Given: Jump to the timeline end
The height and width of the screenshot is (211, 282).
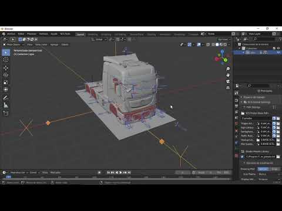Looking at the screenshot, I should pos(129,172).
